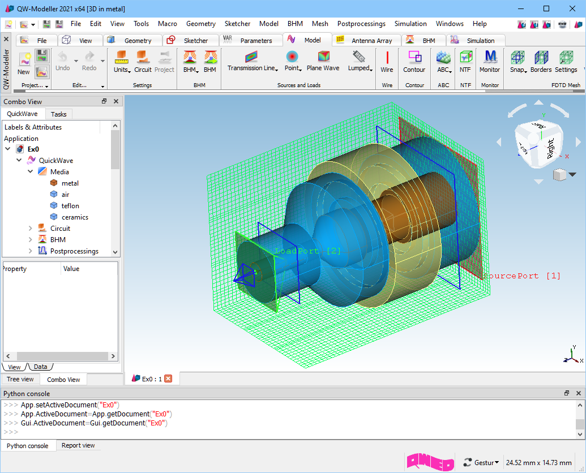Open the FDTD mesh Snap tool
The image size is (586, 473).
pyautogui.click(x=518, y=62)
